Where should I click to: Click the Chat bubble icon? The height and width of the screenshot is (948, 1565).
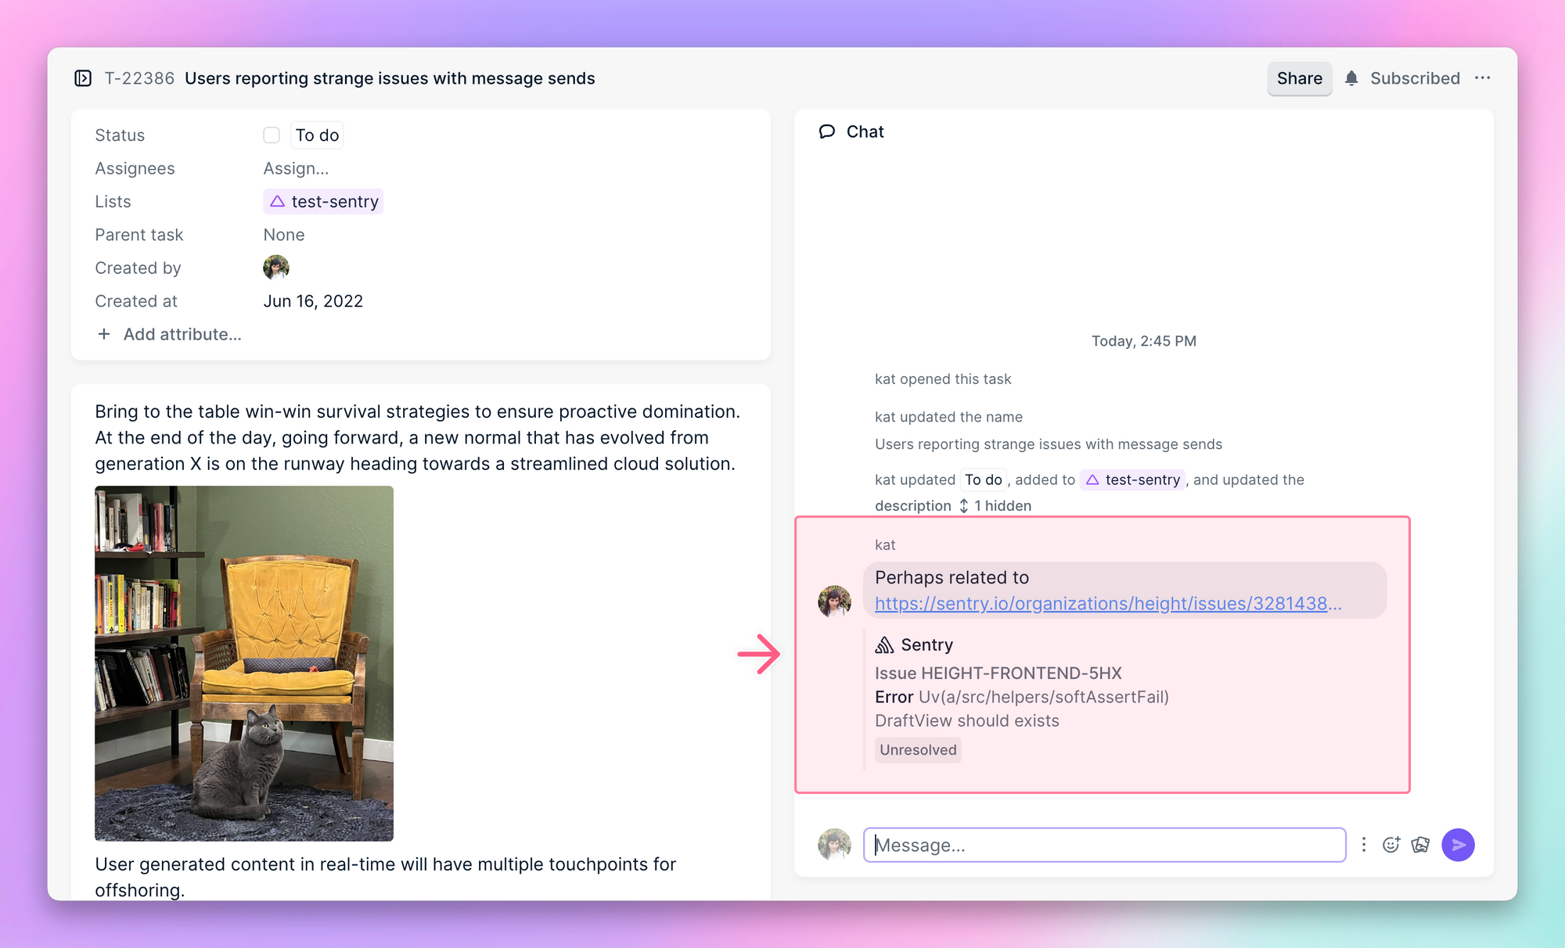click(x=826, y=131)
